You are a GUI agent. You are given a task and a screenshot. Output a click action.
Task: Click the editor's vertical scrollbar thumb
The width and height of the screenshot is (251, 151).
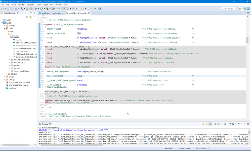[247, 40]
